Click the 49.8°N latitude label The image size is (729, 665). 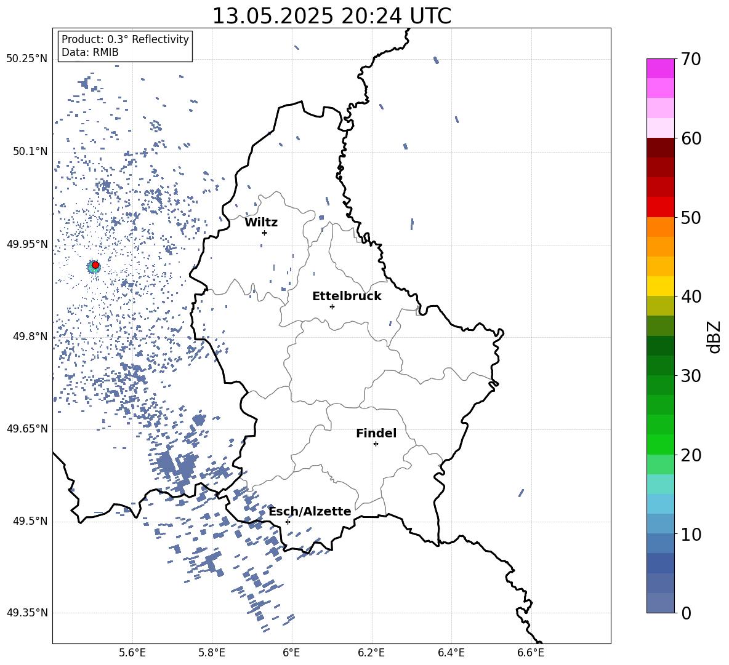coord(30,336)
